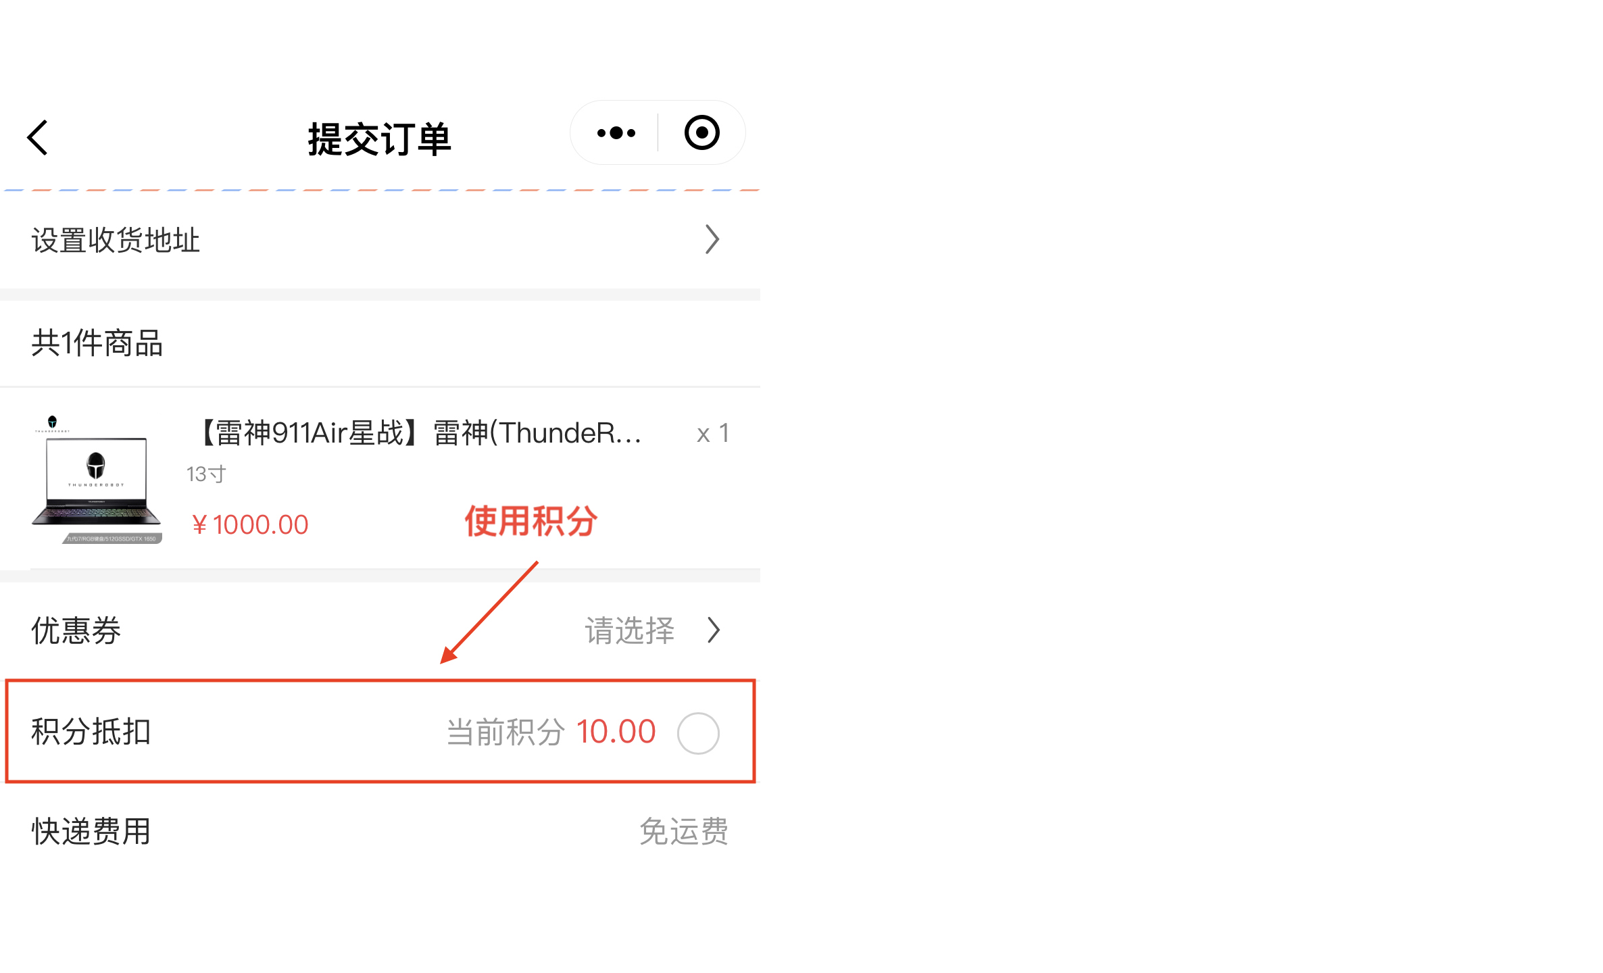Click the ThunderRobot laptop product thumbnail
The width and height of the screenshot is (1603, 973).
point(97,480)
